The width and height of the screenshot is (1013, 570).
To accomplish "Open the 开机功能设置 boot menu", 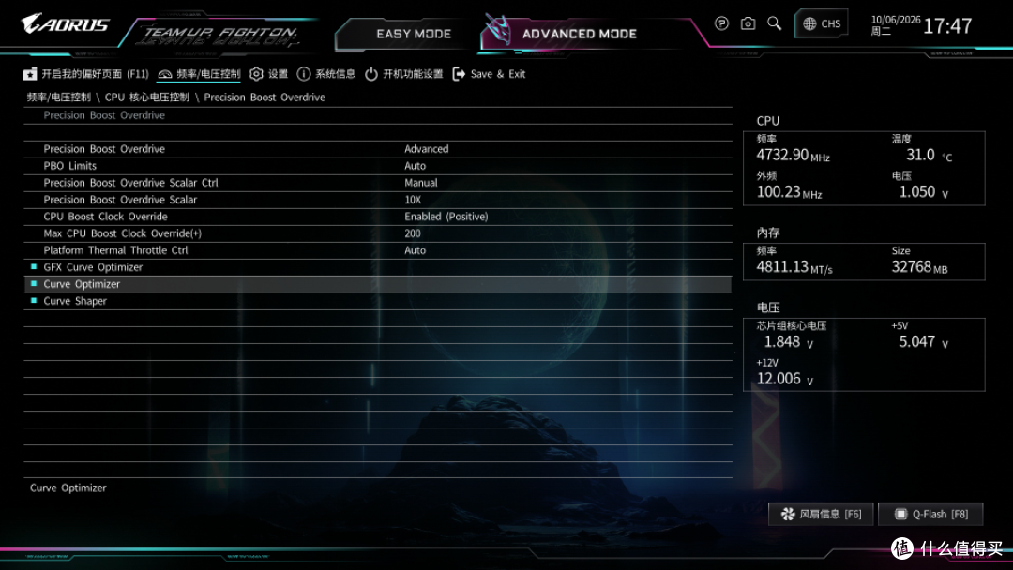I will (403, 74).
